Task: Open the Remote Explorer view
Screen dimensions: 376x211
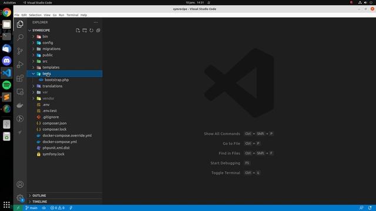Action: coord(20,92)
